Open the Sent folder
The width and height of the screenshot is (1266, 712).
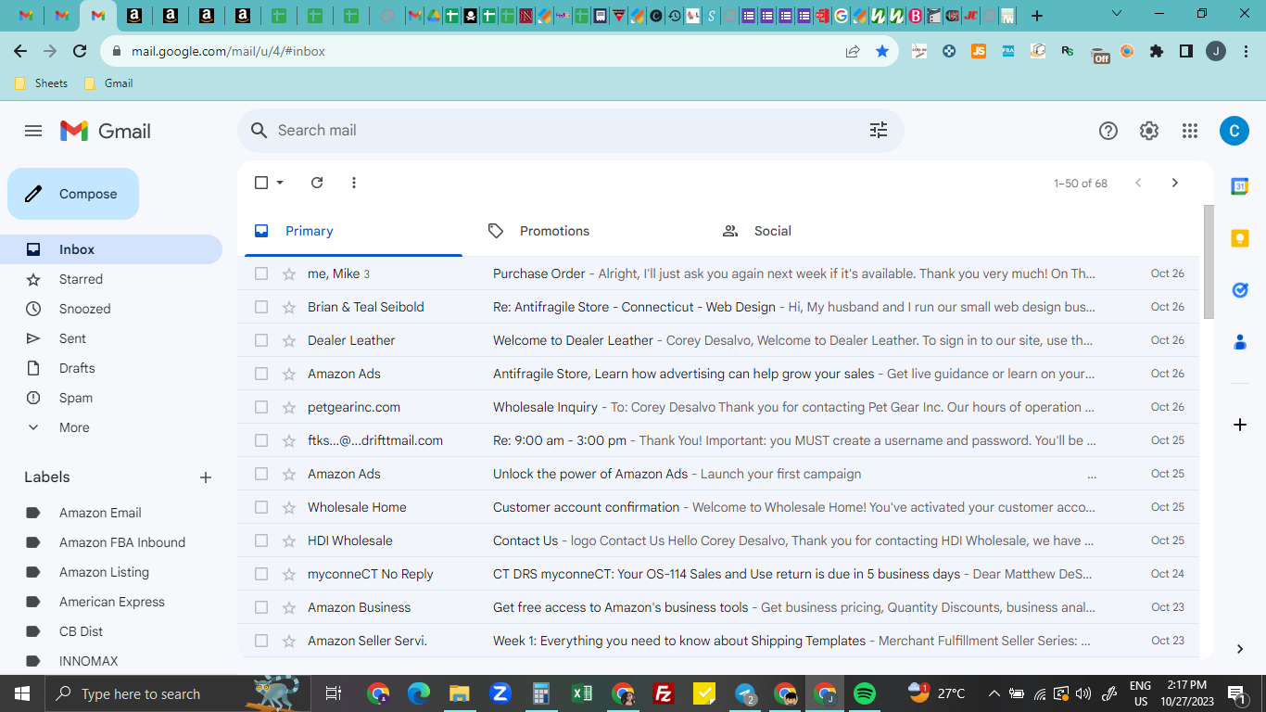(111, 338)
